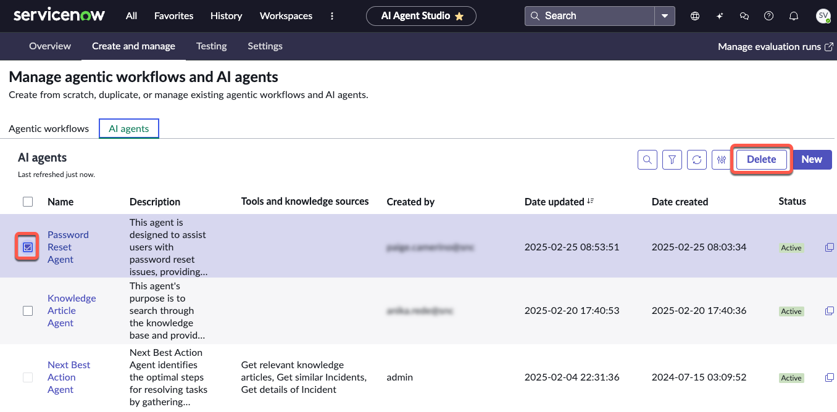Sort by Tools and knowledge sources header
The width and height of the screenshot is (837, 412).
(305, 201)
